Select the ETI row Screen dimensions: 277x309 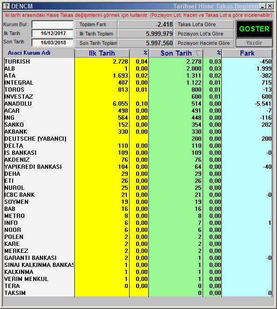[x=138, y=181]
